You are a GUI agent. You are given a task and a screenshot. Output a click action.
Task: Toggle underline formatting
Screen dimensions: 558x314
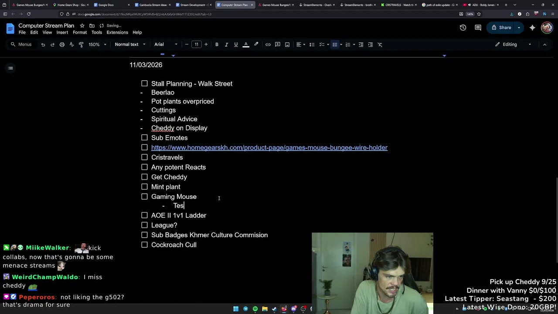point(236,44)
